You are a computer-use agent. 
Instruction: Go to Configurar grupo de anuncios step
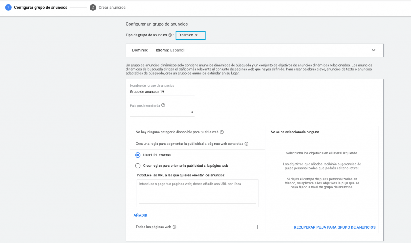click(x=41, y=8)
